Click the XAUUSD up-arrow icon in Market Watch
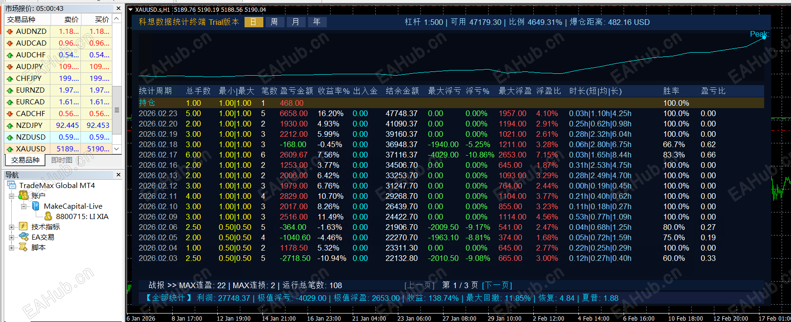This screenshot has height=322, width=791. point(10,149)
